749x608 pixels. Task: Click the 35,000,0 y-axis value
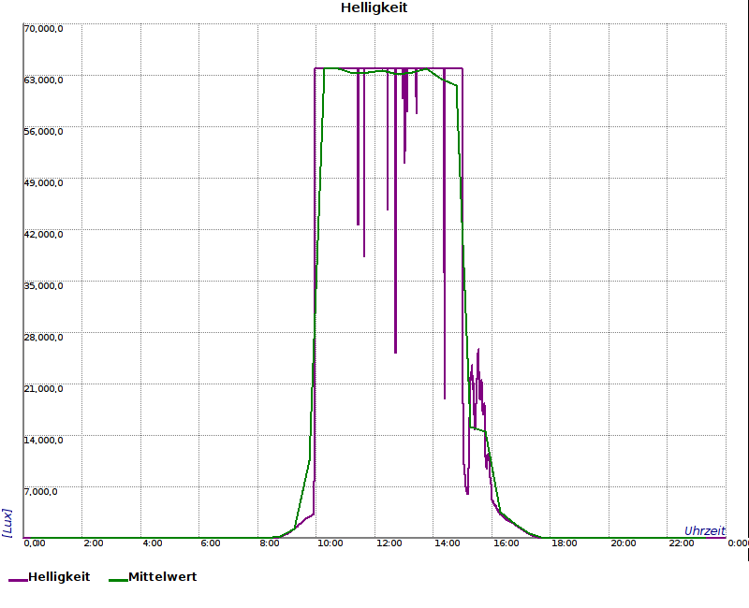pos(43,286)
